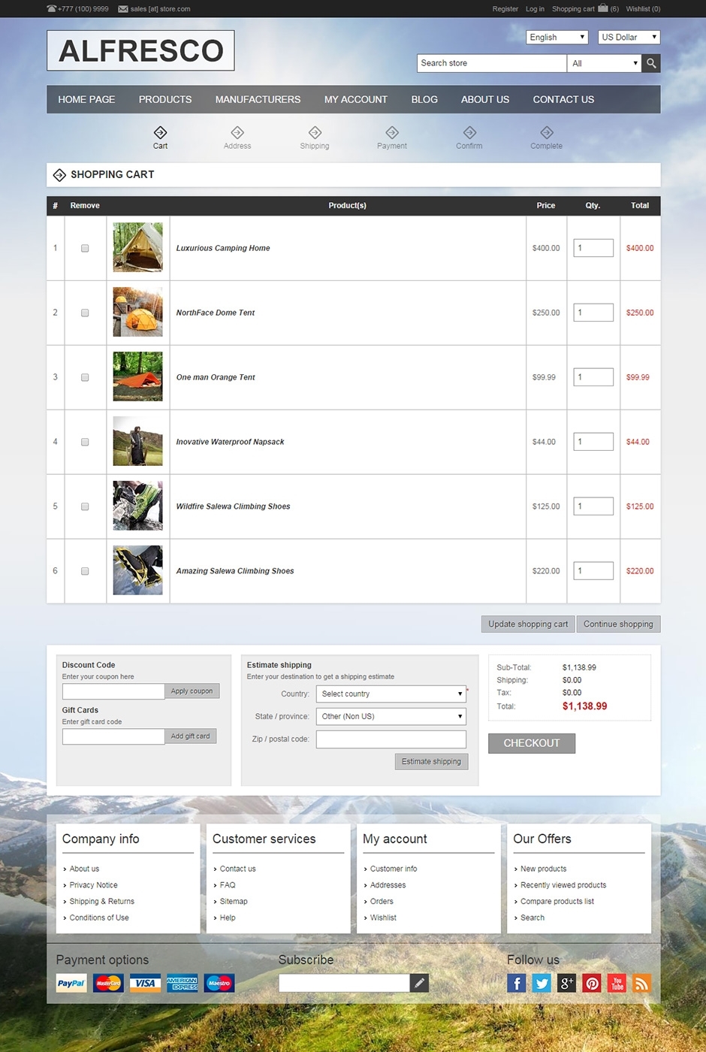Go to Manufacturers in the navigation bar
This screenshot has width=706, height=1052.
tap(258, 99)
